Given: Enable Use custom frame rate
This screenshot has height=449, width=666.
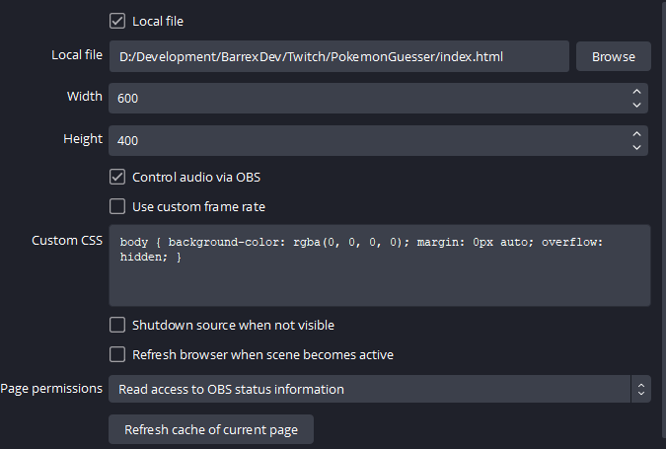Looking at the screenshot, I should [117, 206].
